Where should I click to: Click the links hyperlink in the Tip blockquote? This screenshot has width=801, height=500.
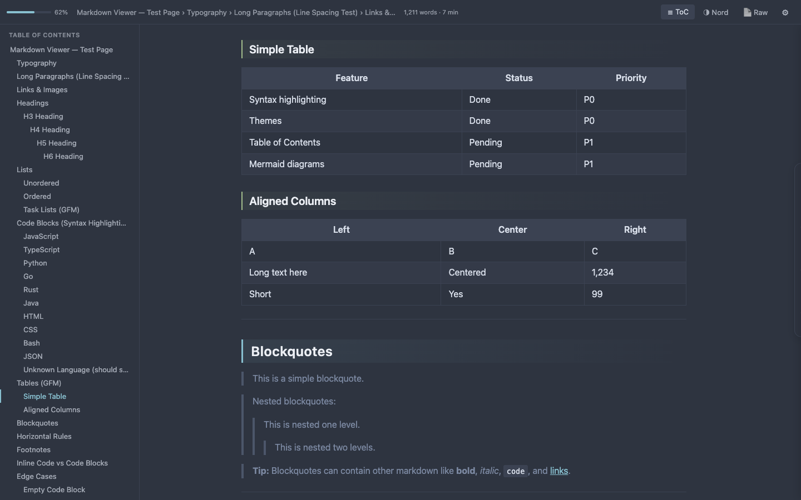[558, 471]
